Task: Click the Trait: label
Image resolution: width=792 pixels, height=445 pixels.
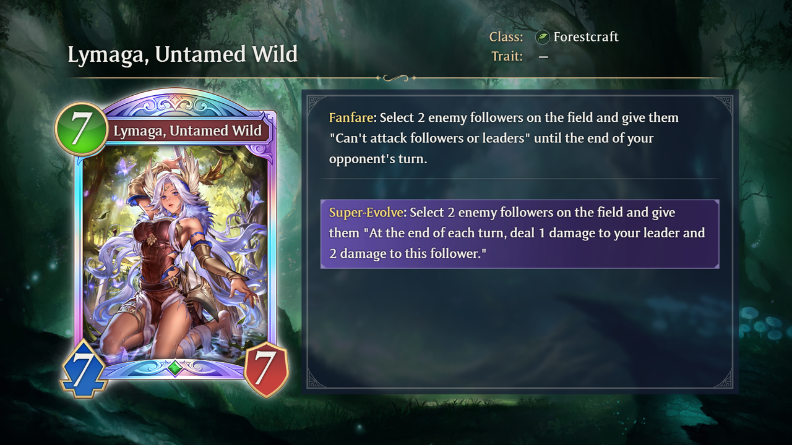Action: pos(507,56)
